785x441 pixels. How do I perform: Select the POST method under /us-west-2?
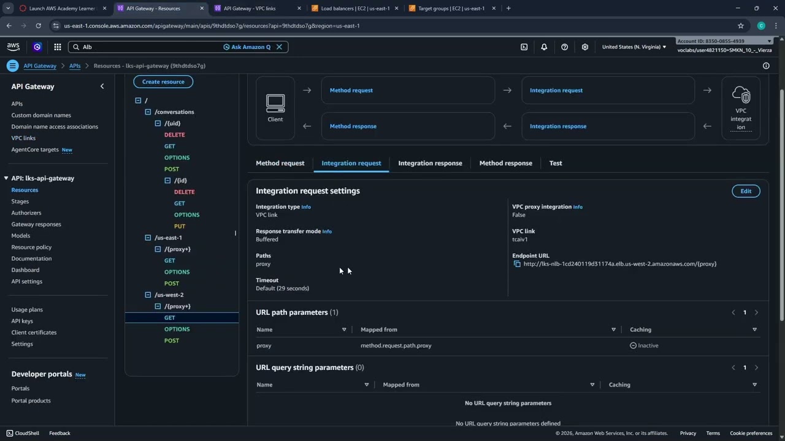coord(172,341)
